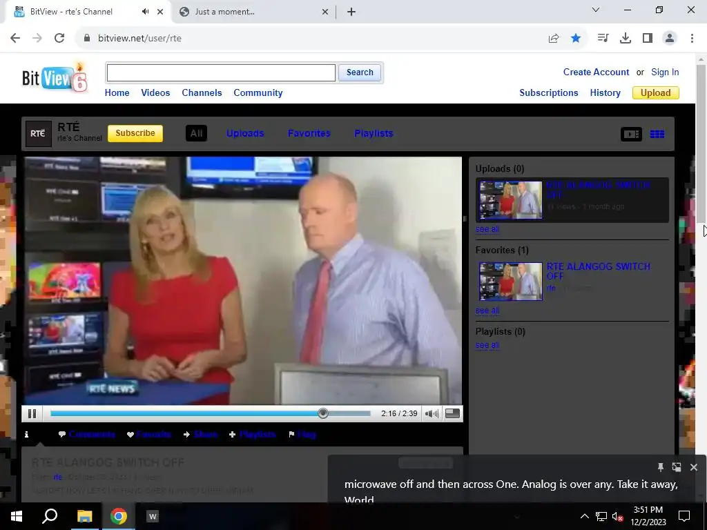This screenshot has height=530, width=707.
Task: Open the Windows notification center
Action: [x=684, y=516]
